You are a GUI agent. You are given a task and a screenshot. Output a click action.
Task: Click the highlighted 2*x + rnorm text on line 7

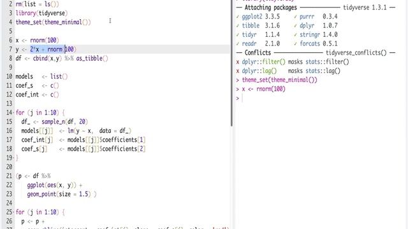47,49
